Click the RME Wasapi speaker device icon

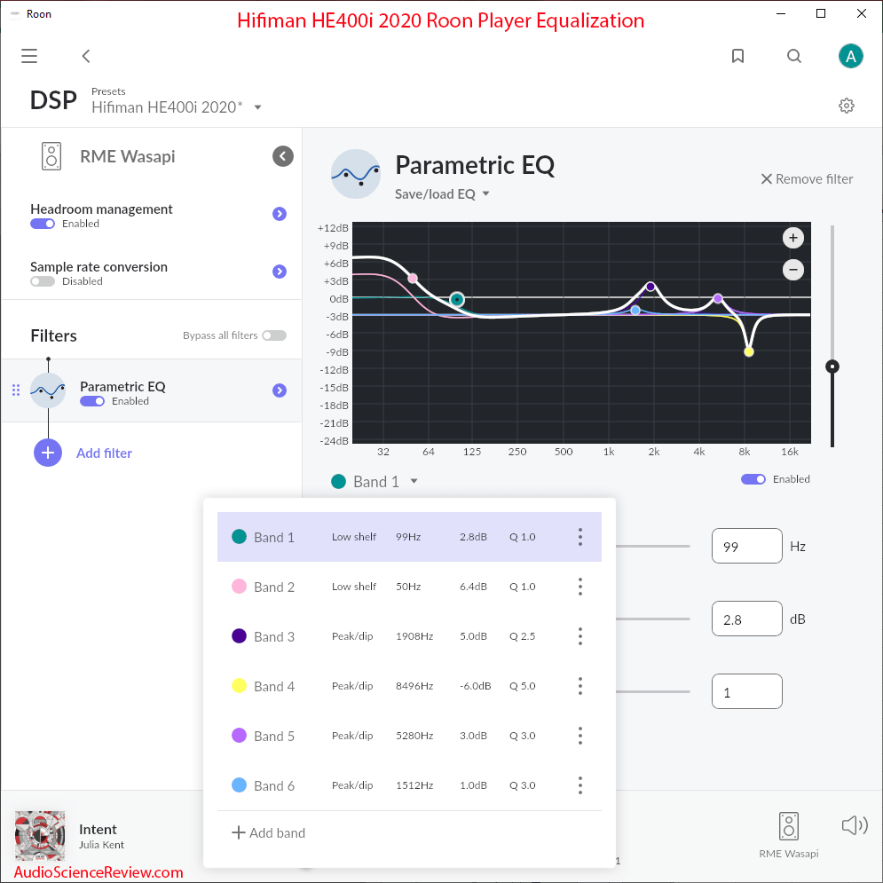[x=51, y=156]
